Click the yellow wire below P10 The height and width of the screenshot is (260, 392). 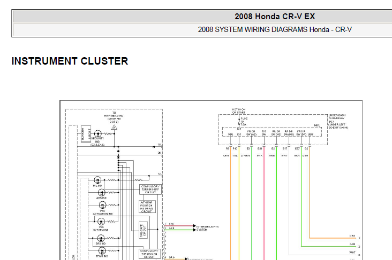click(239, 204)
